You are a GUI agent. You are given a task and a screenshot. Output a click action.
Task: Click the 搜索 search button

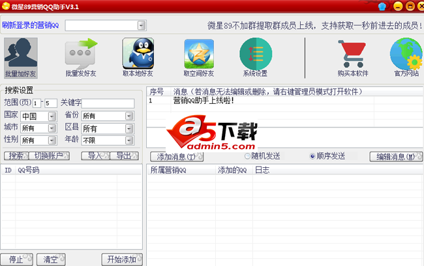click(16, 156)
